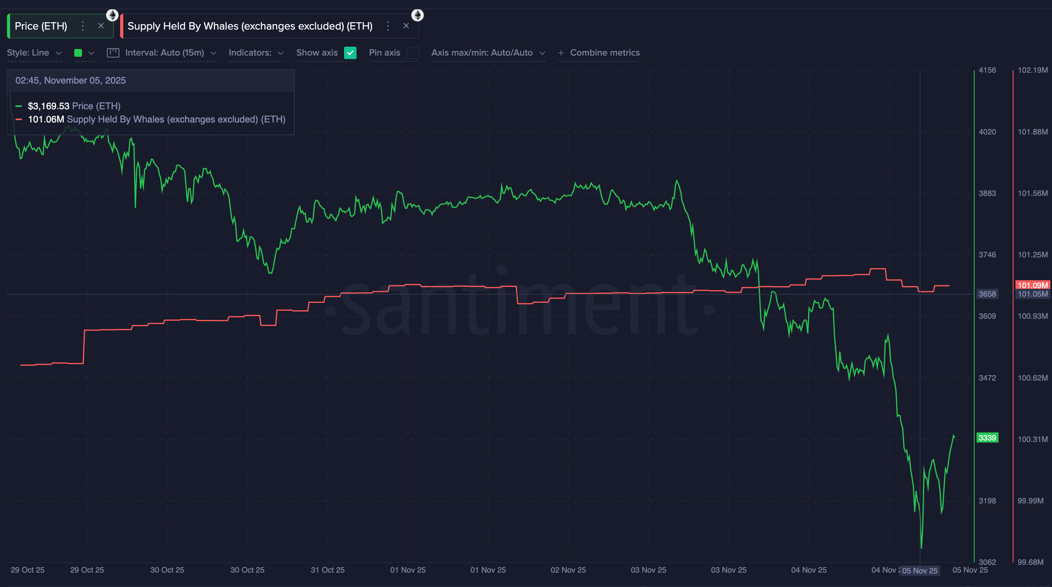The height and width of the screenshot is (587, 1052).
Task: Open the Supply Held By Whales options menu
Action: [x=388, y=26]
